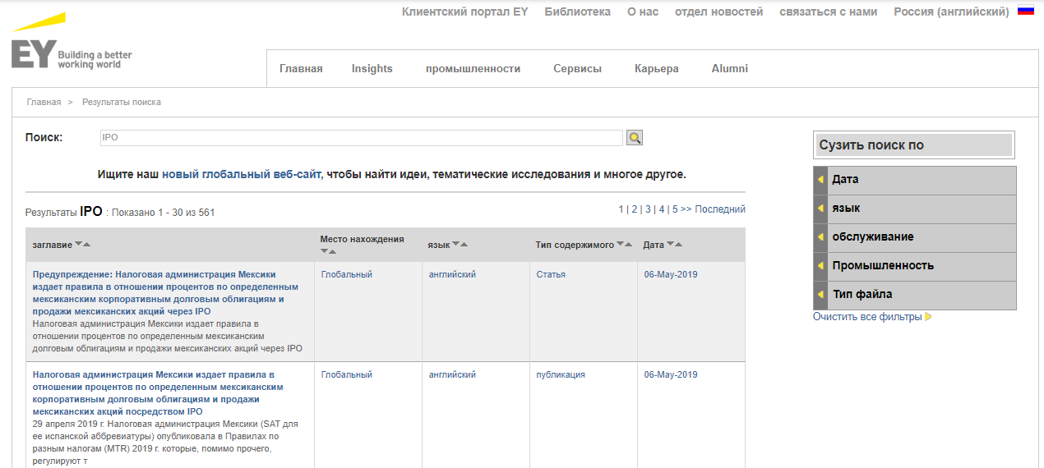Sort язык column descending arrow
The width and height of the screenshot is (1044, 468).
tap(456, 244)
